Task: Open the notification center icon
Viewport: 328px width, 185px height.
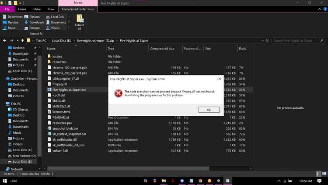Action: (319, 181)
